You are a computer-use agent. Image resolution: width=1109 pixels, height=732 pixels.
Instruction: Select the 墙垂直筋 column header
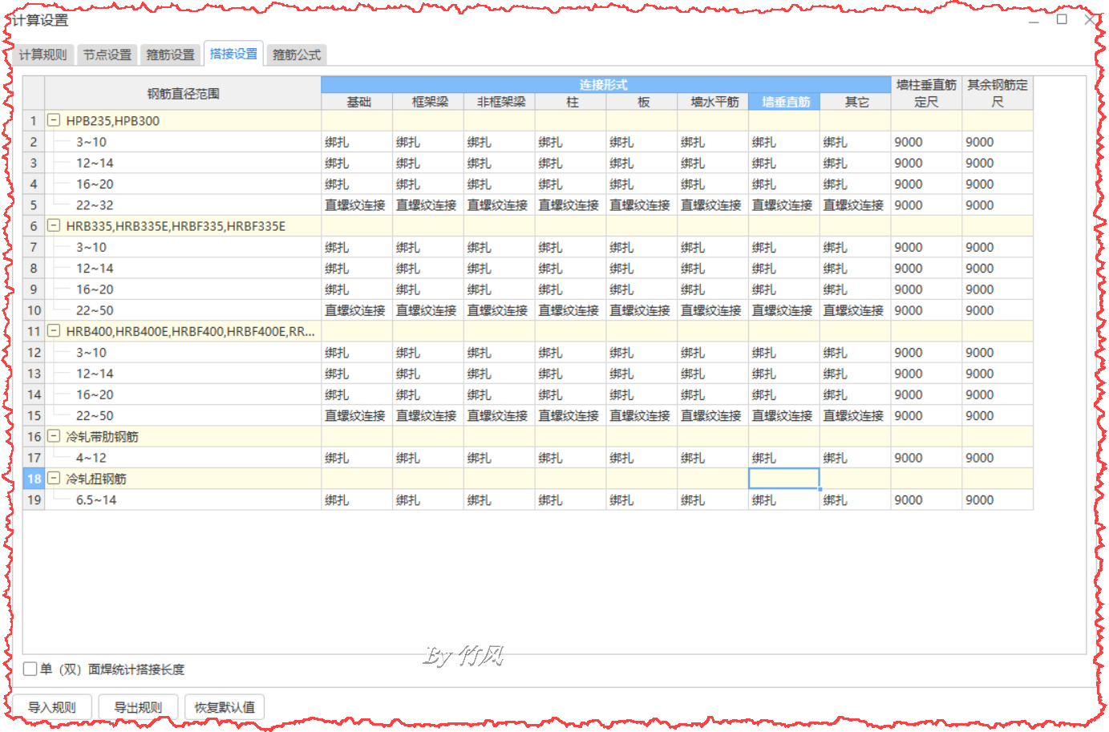785,102
